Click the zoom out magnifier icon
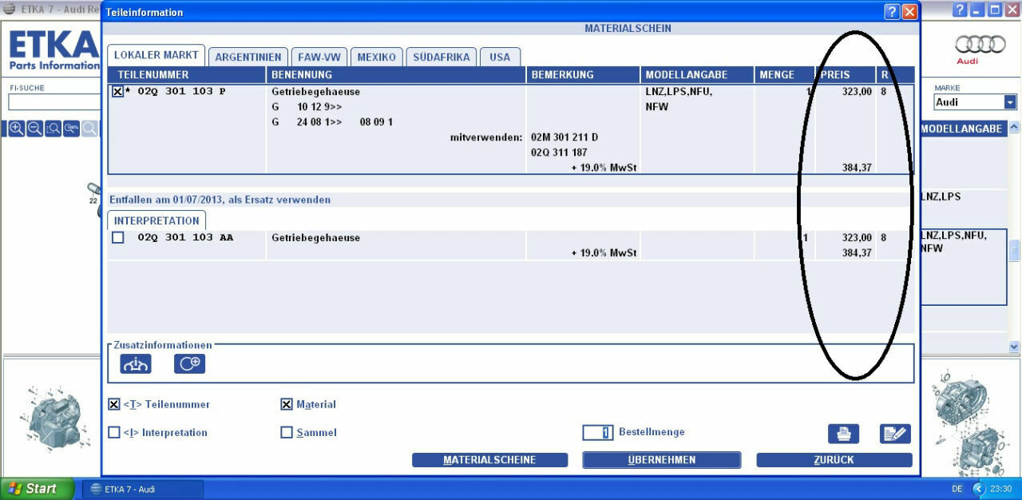The width and height of the screenshot is (1022, 500). 34,129
